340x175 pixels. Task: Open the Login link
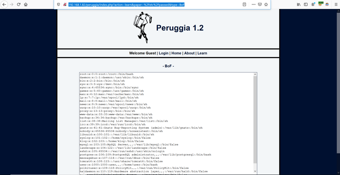[163, 53]
